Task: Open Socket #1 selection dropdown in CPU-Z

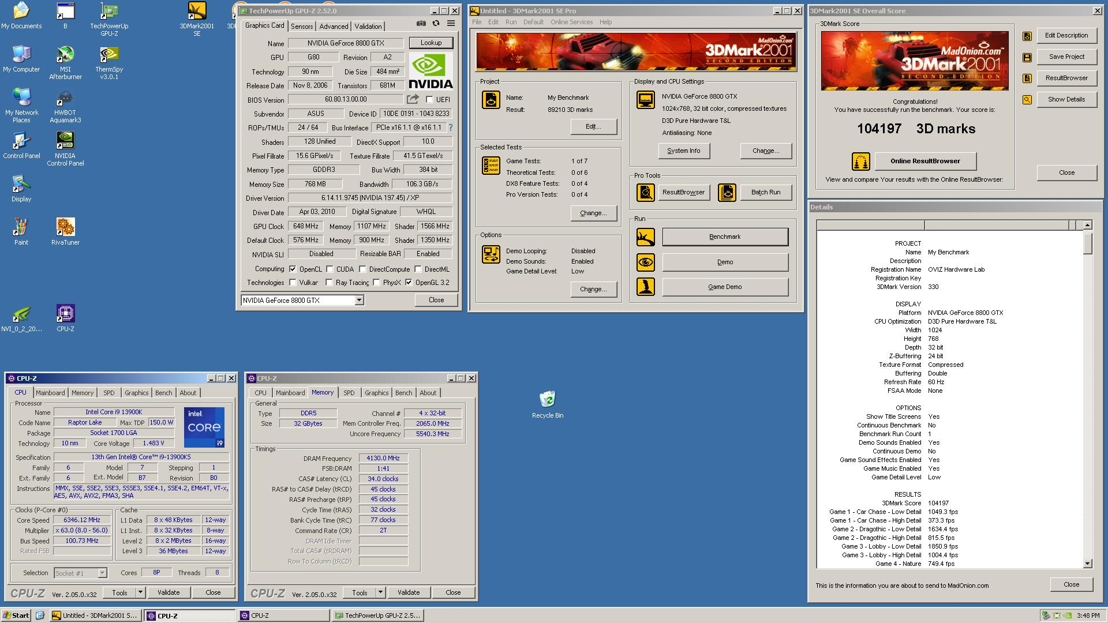Action: pos(102,573)
